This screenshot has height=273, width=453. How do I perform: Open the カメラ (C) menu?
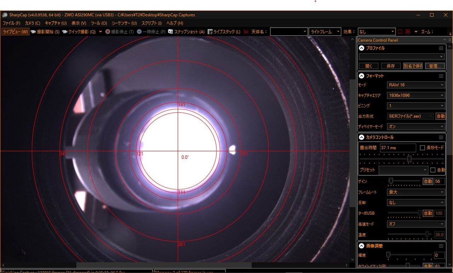click(33, 23)
